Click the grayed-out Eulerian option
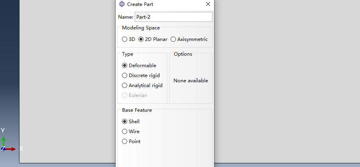Image resolution: width=360 pixels, height=167 pixels. (x=134, y=95)
